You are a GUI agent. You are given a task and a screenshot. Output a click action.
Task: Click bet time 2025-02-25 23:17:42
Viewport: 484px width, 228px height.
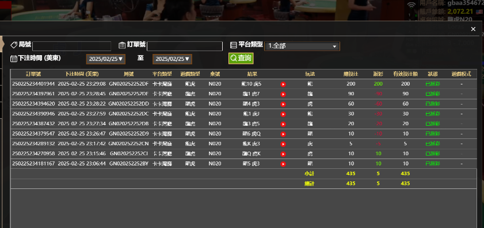(82, 144)
